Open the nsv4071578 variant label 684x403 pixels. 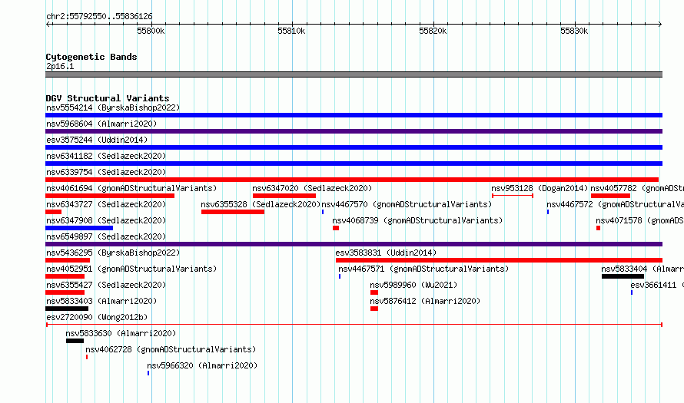coord(639,220)
